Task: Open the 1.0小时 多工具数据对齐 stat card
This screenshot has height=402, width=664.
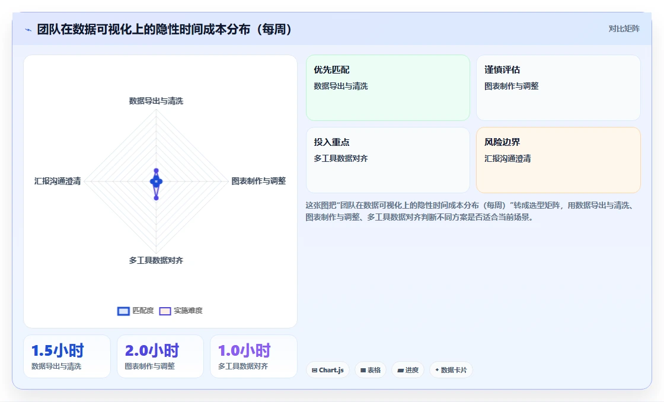Action: pyautogui.click(x=254, y=356)
